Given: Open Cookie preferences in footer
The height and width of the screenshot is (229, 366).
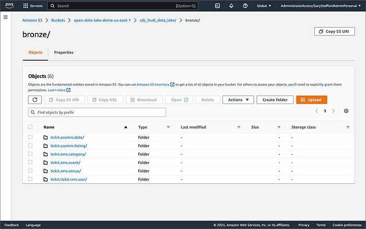Looking at the screenshot, I should click(x=347, y=225).
